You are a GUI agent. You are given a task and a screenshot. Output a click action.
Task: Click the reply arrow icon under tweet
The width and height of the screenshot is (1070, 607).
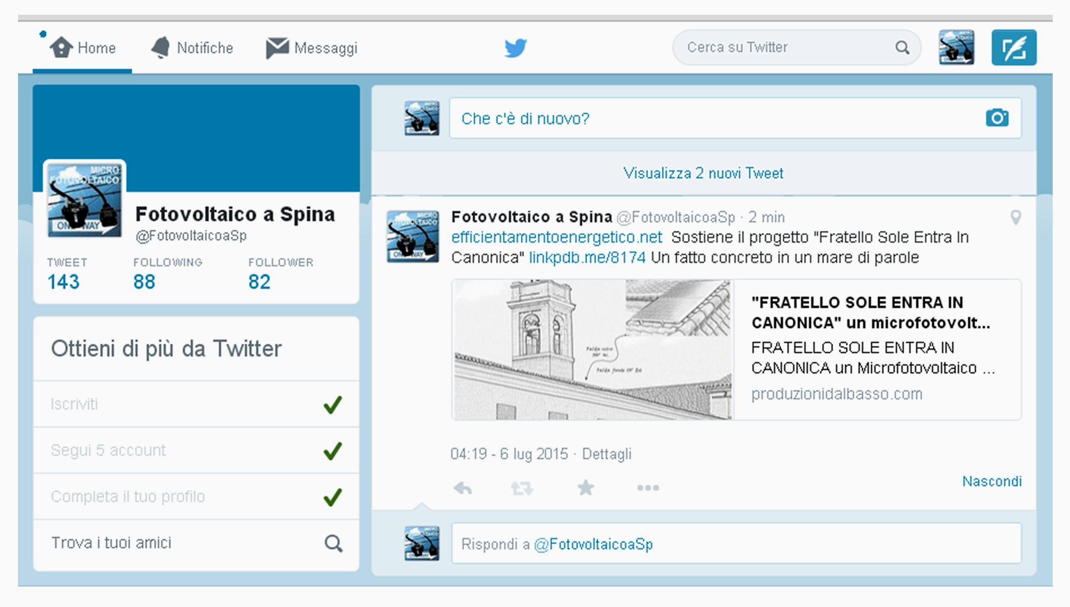462,488
